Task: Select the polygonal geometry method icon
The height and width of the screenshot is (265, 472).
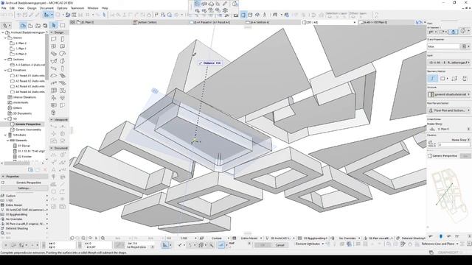Action: pos(433,79)
